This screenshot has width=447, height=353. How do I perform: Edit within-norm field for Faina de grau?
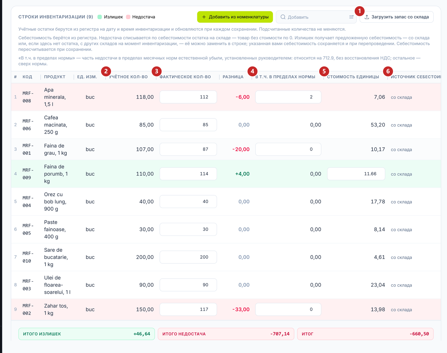point(288,149)
